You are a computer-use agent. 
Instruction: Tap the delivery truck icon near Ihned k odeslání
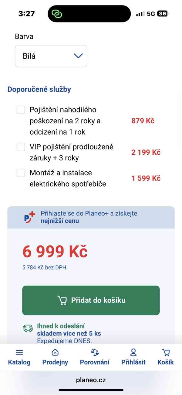click(28, 328)
